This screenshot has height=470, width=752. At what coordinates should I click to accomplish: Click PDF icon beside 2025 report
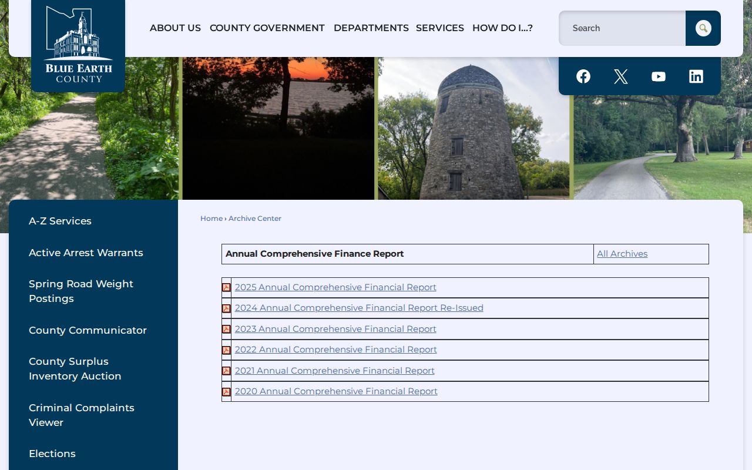[x=226, y=287]
